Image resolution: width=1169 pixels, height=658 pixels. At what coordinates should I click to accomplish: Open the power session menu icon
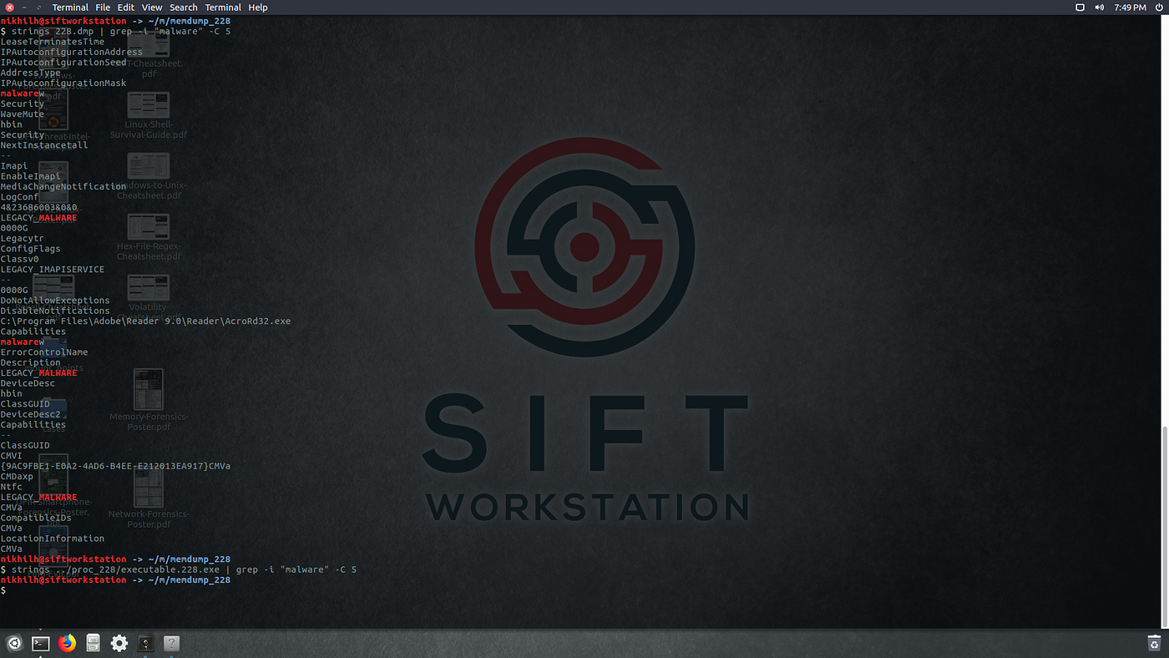1159,7
